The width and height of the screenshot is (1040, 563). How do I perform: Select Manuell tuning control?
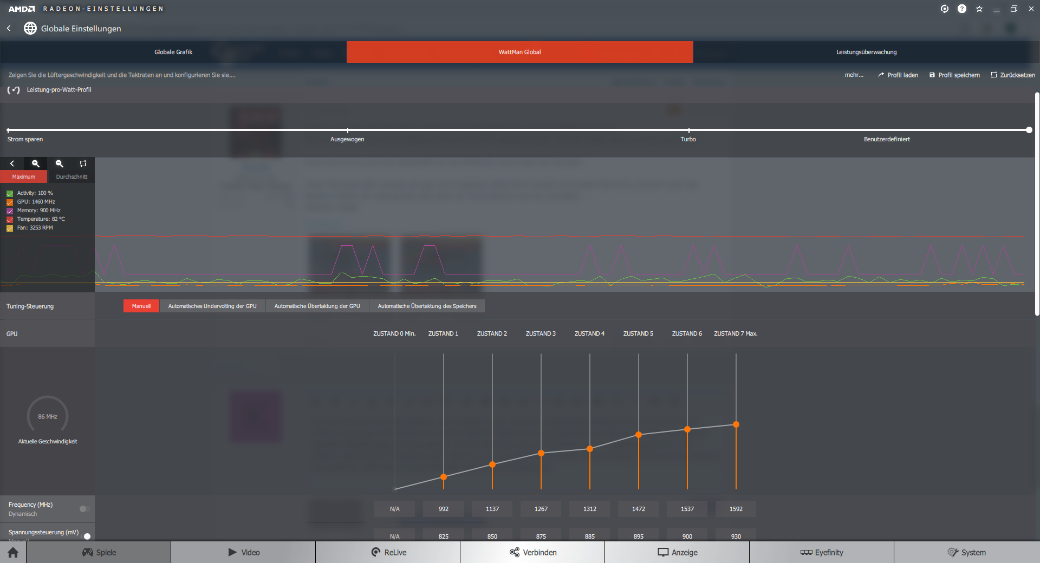tap(141, 306)
